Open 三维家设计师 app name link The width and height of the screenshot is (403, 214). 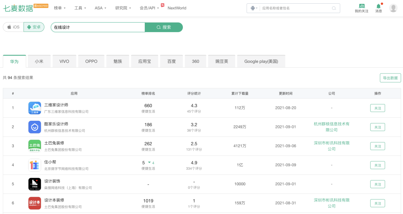(56, 105)
